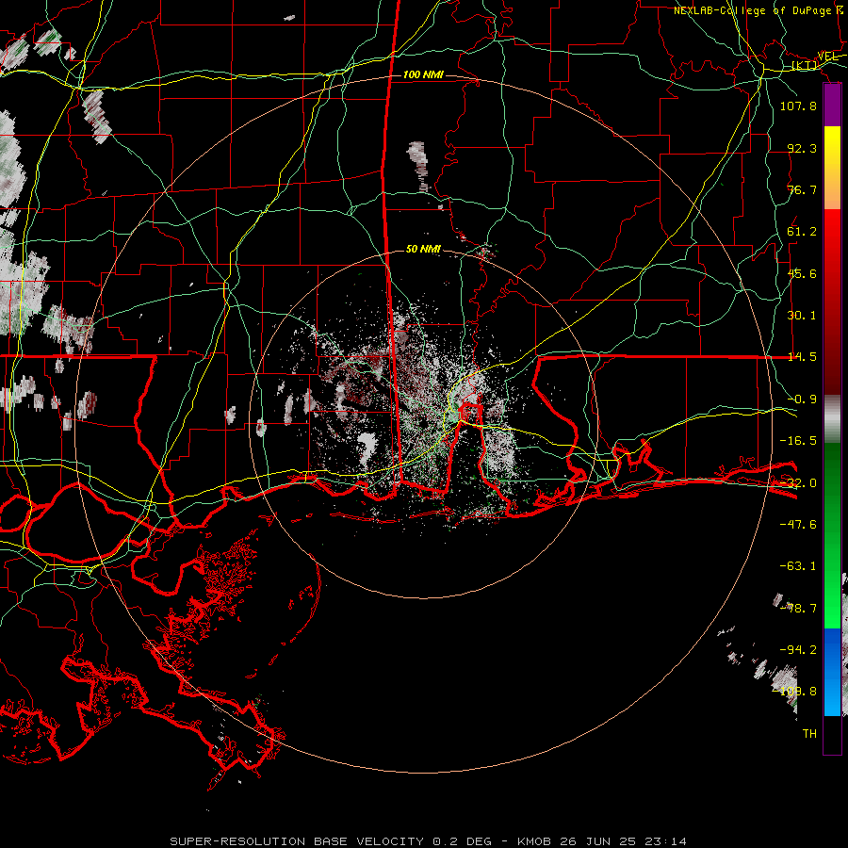The height and width of the screenshot is (848, 848).
Task: Select the 61.2 scale value
Action: coord(802,232)
